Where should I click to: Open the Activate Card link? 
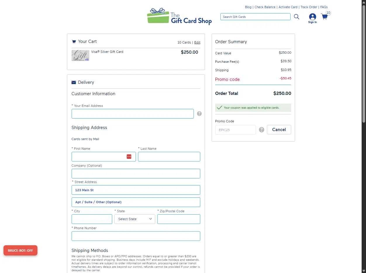click(288, 7)
